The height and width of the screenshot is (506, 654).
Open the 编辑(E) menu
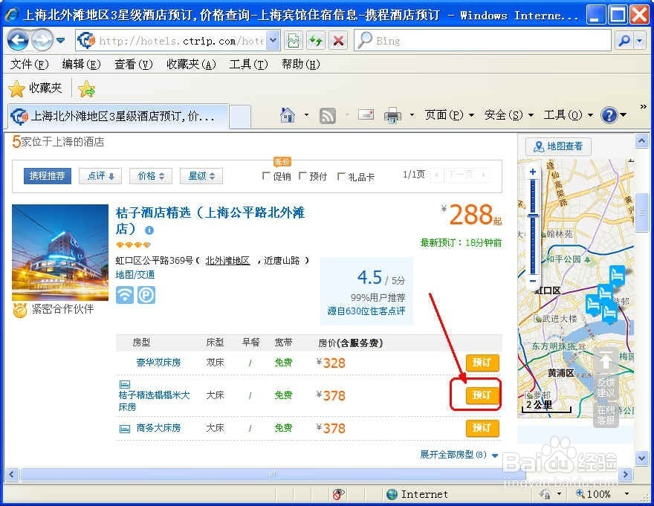(x=81, y=64)
